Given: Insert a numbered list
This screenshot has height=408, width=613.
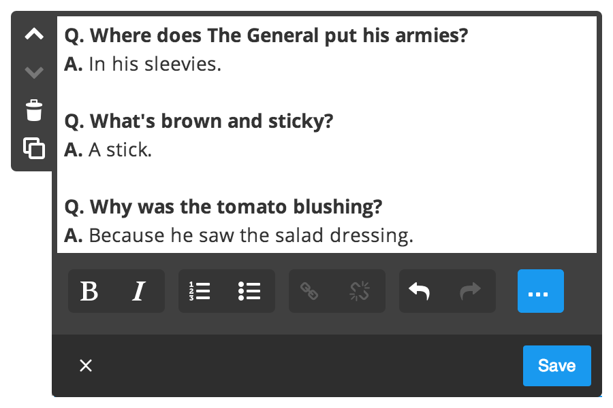Looking at the screenshot, I should click(x=200, y=291).
